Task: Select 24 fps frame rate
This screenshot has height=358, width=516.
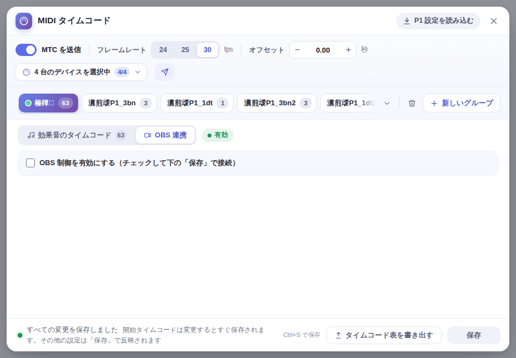Action: tap(163, 50)
